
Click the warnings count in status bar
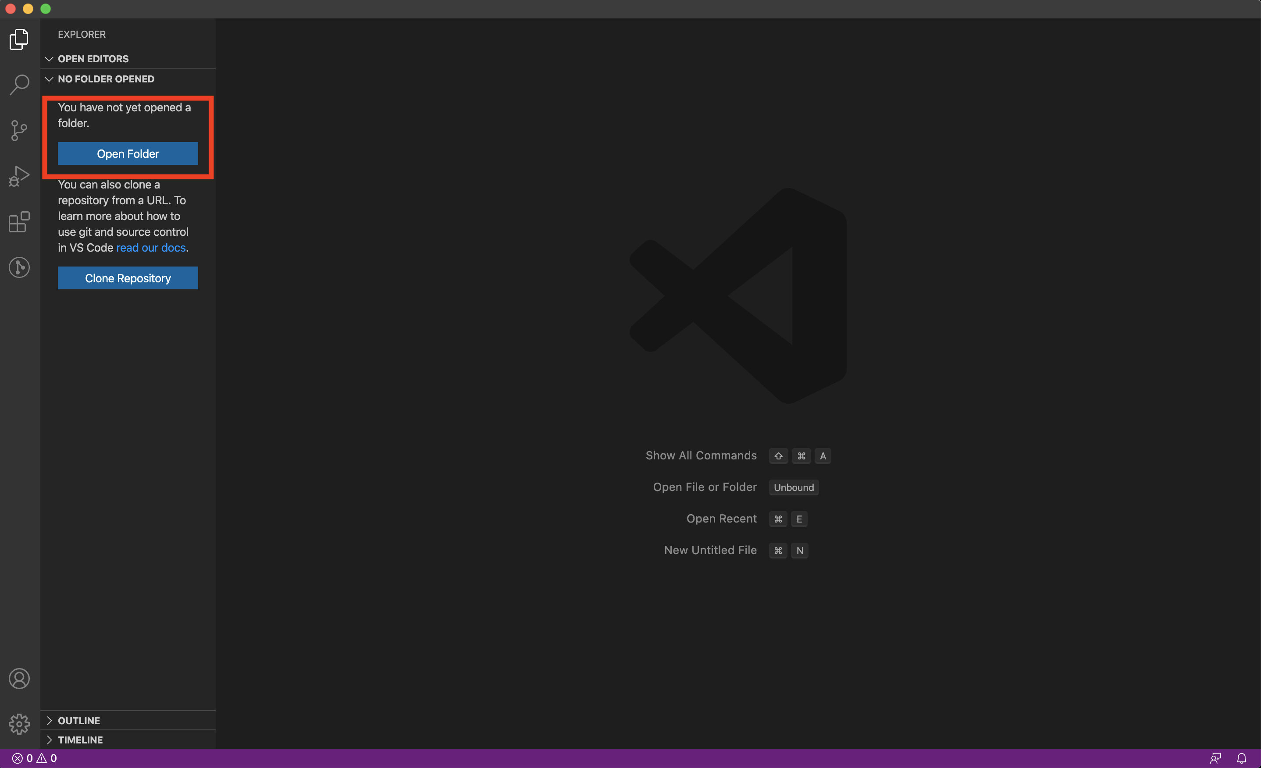(46, 758)
